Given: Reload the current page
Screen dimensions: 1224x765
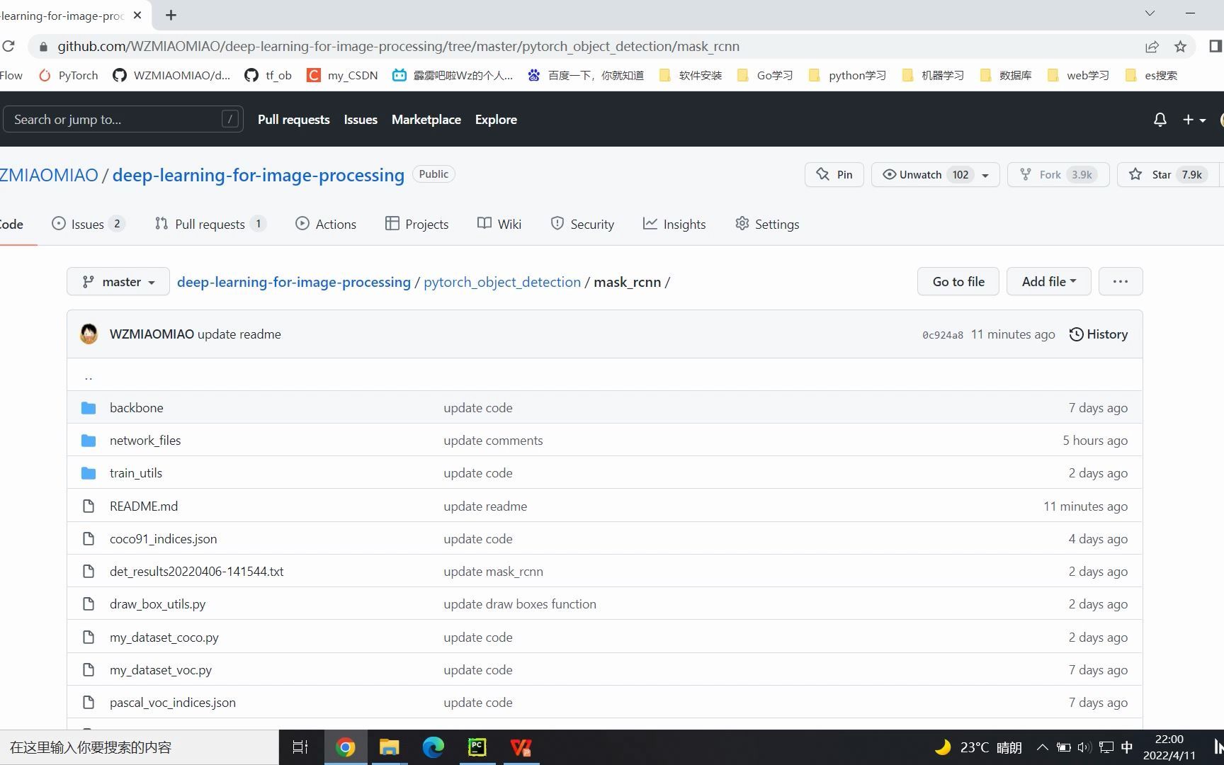Looking at the screenshot, I should pos(9,46).
